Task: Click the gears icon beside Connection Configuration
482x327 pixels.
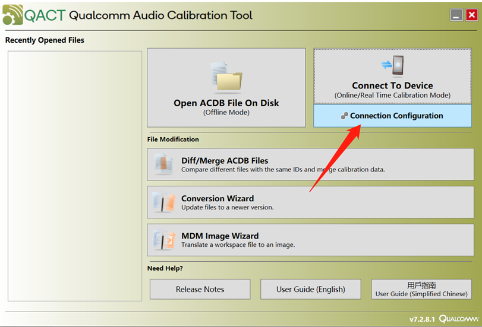Action: click(344, 116)
